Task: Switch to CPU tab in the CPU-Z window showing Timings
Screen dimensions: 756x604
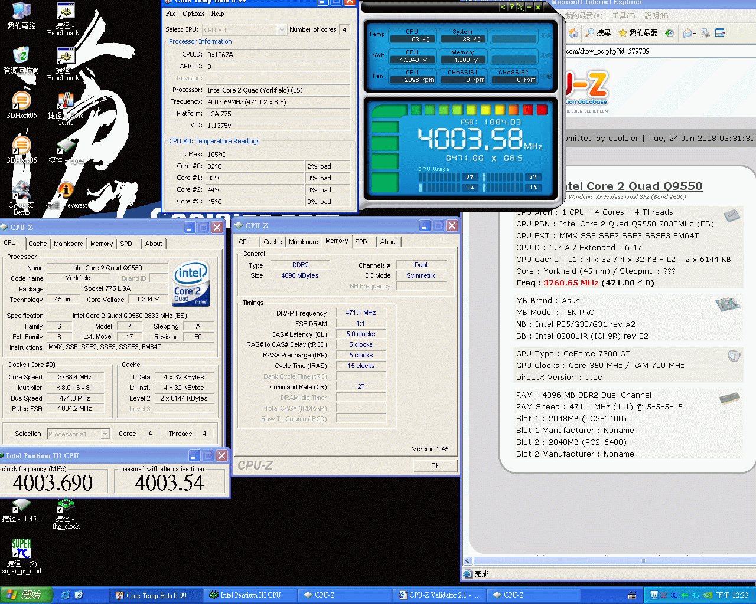Action: click(245, 242)
